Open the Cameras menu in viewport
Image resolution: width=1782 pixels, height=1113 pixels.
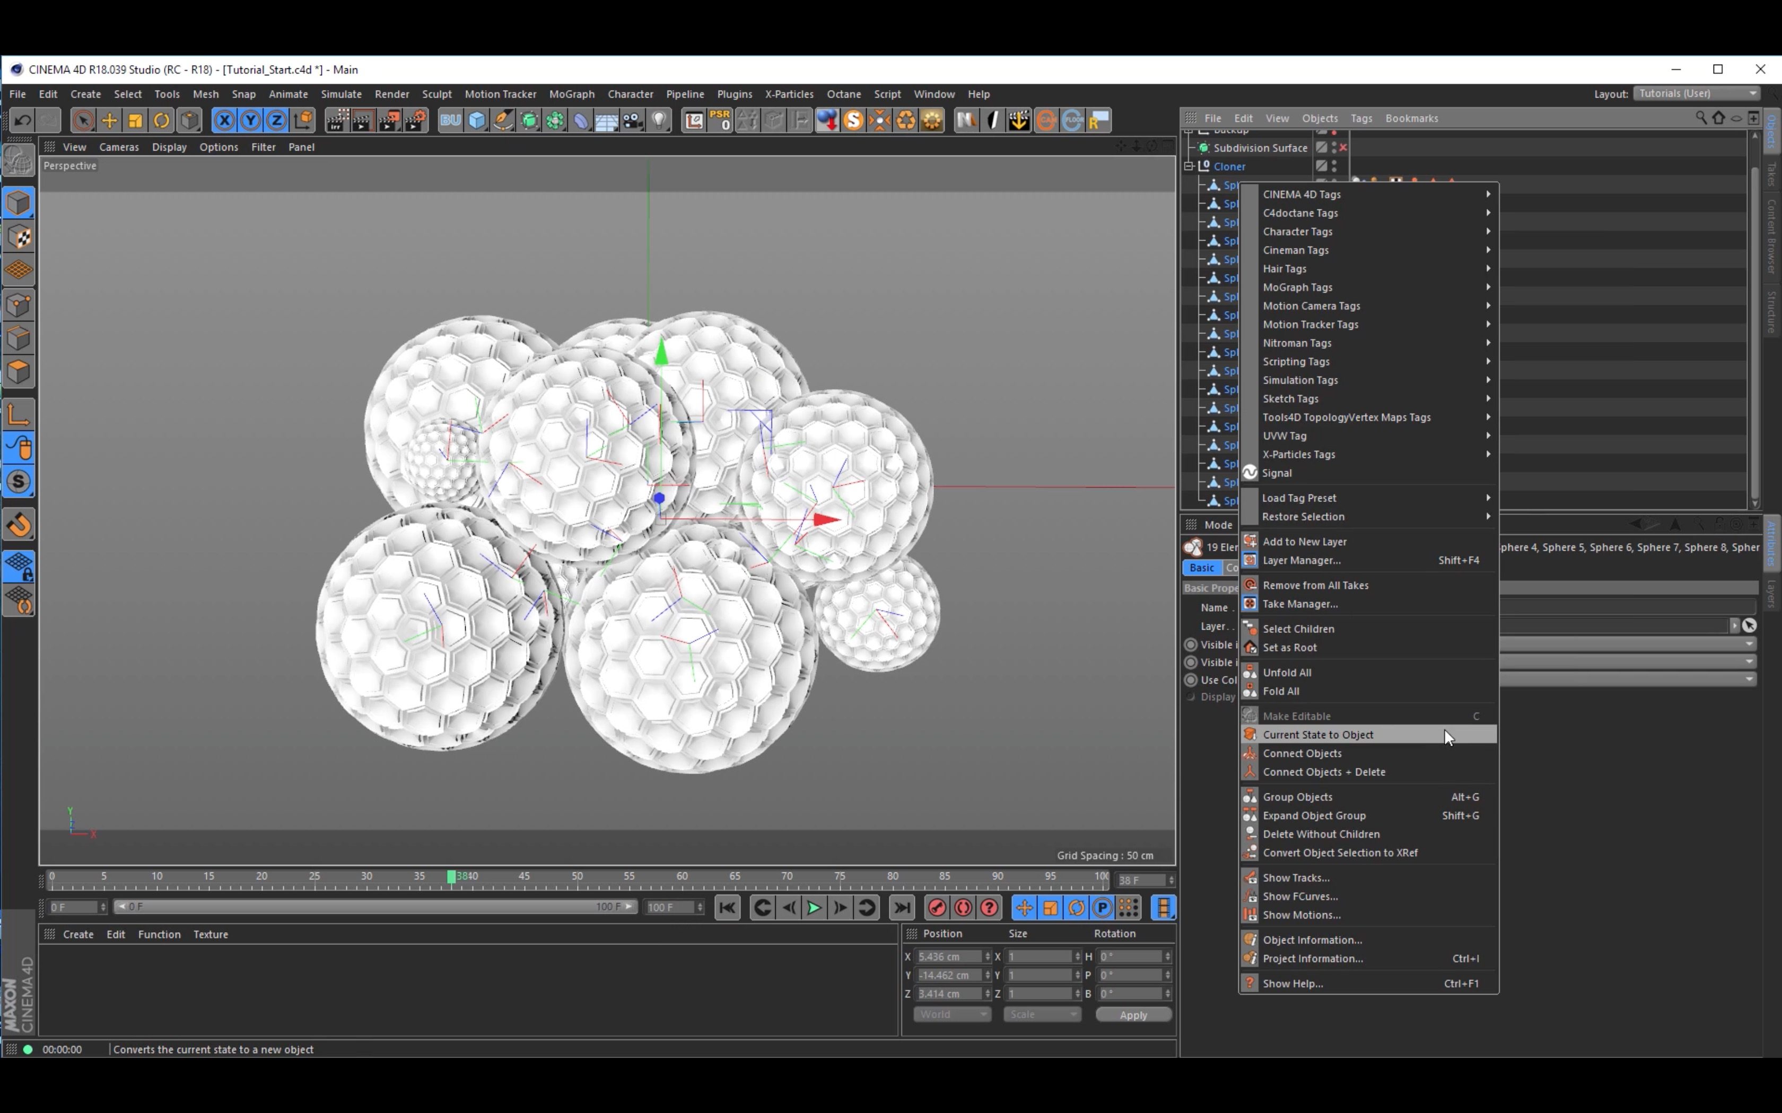point(119,146)
